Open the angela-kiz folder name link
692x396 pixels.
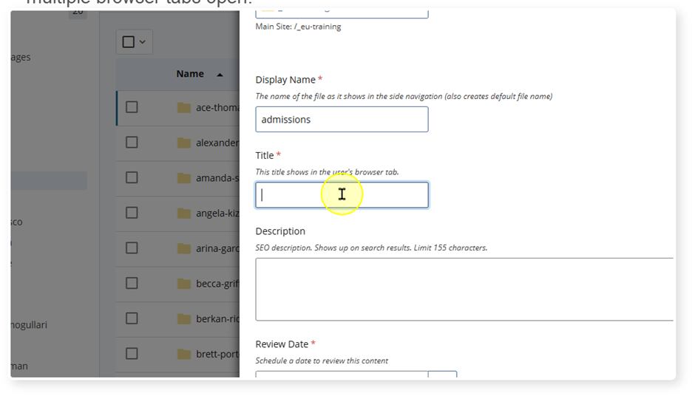point(217,214)
